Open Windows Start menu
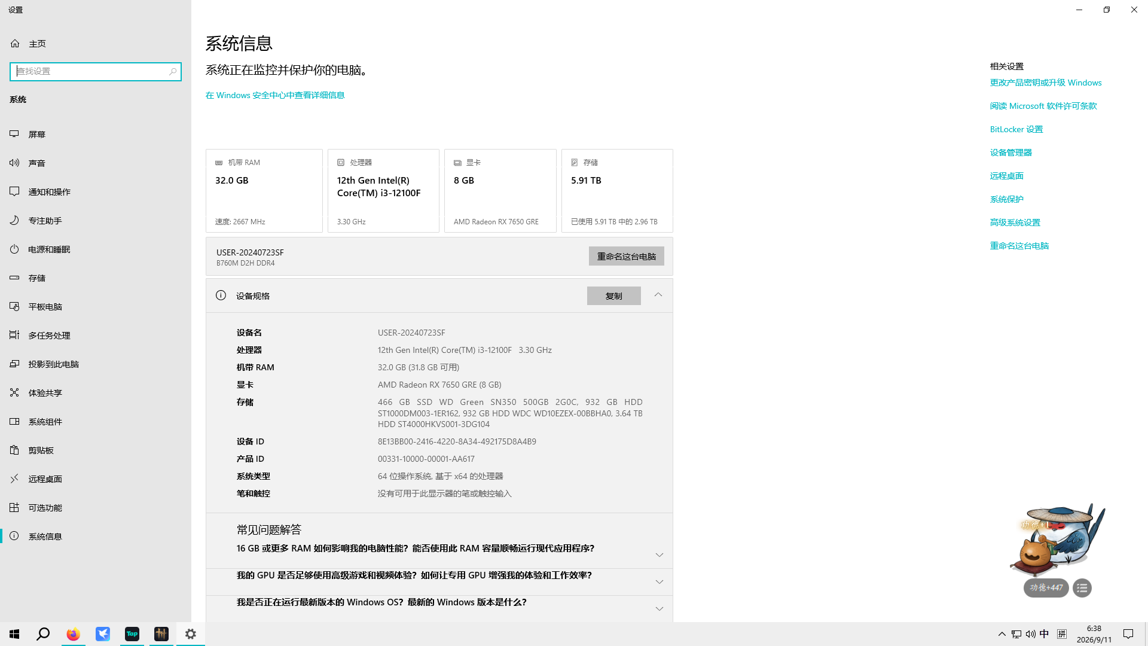 [14, 634]
